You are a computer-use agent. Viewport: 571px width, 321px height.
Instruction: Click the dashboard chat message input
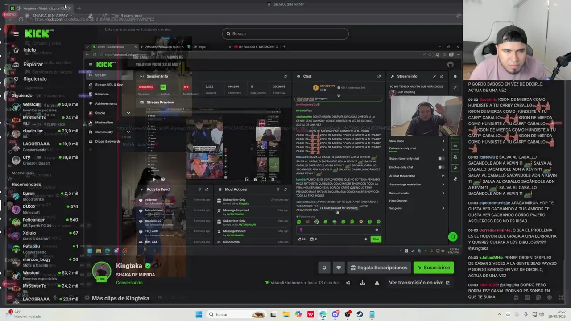pos(339,230)
